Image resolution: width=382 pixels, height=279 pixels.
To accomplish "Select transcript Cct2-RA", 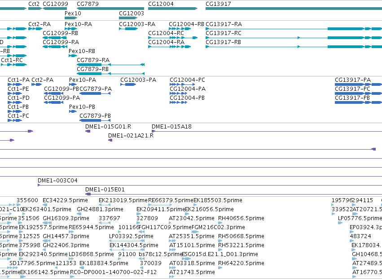I will (40, 24).
